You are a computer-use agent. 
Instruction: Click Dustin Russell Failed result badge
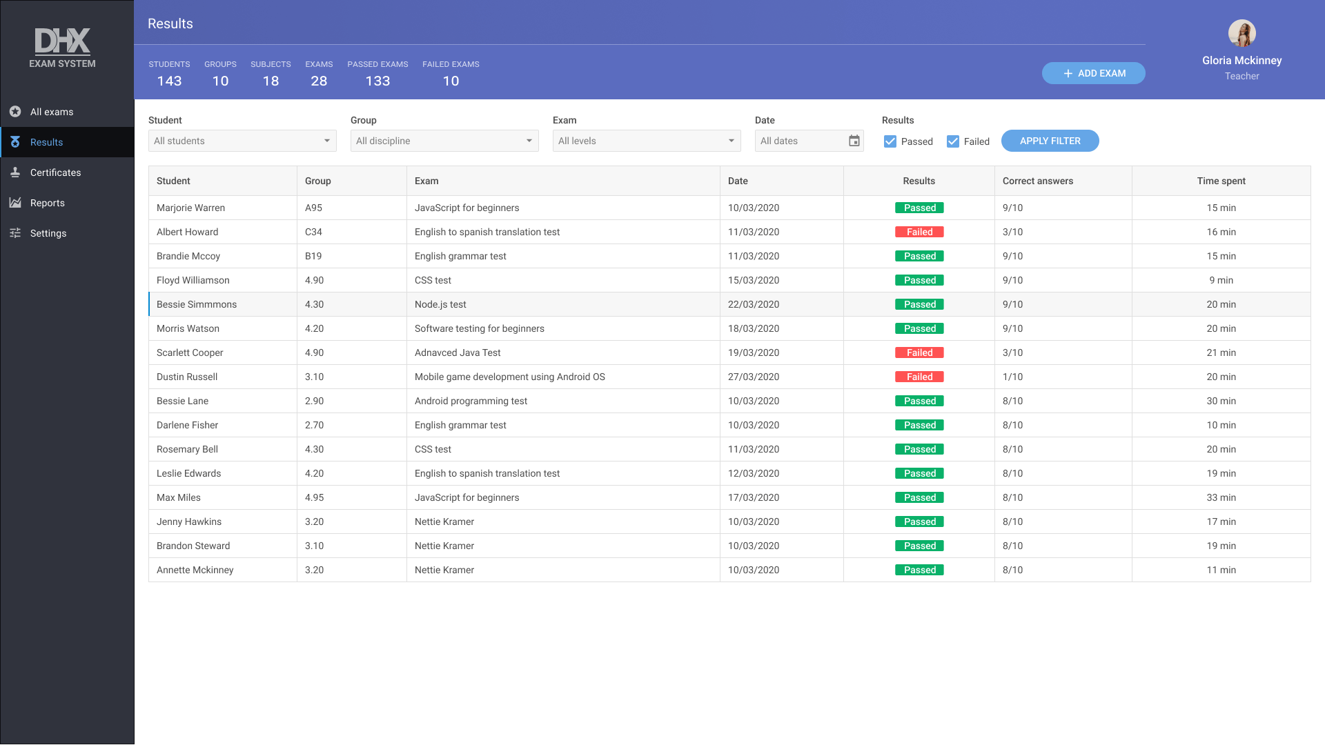point(919,377)
